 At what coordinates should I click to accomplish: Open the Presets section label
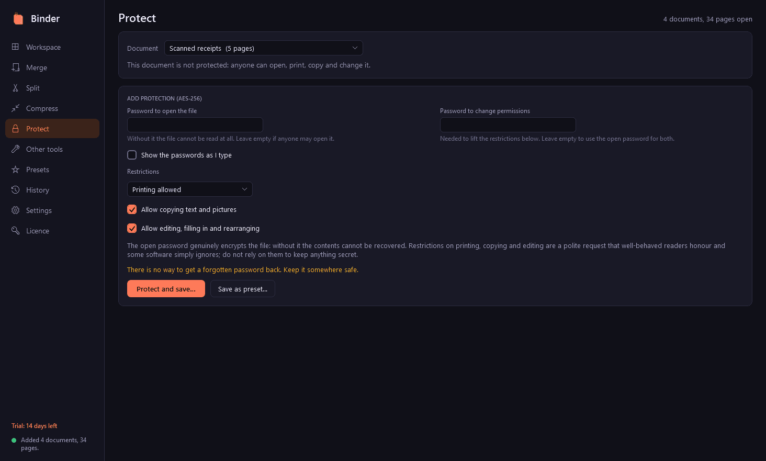click(x=38, y=170)
